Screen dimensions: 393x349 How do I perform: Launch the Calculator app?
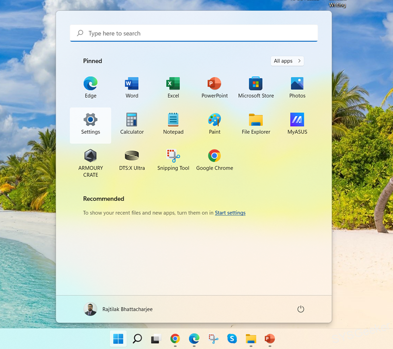pyautogui.click(x=132, y=124)
